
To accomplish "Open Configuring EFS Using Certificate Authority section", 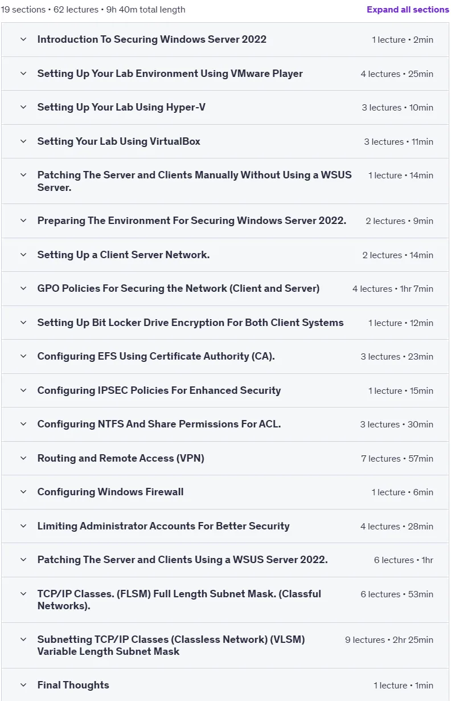I will point(225,357).
